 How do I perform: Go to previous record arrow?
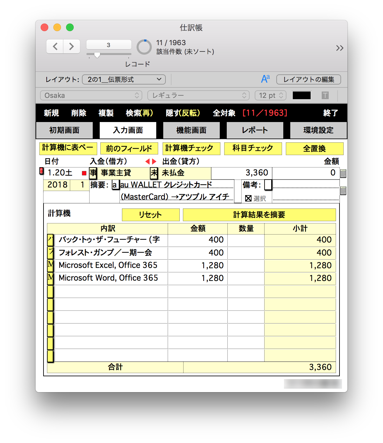[55, 47]
